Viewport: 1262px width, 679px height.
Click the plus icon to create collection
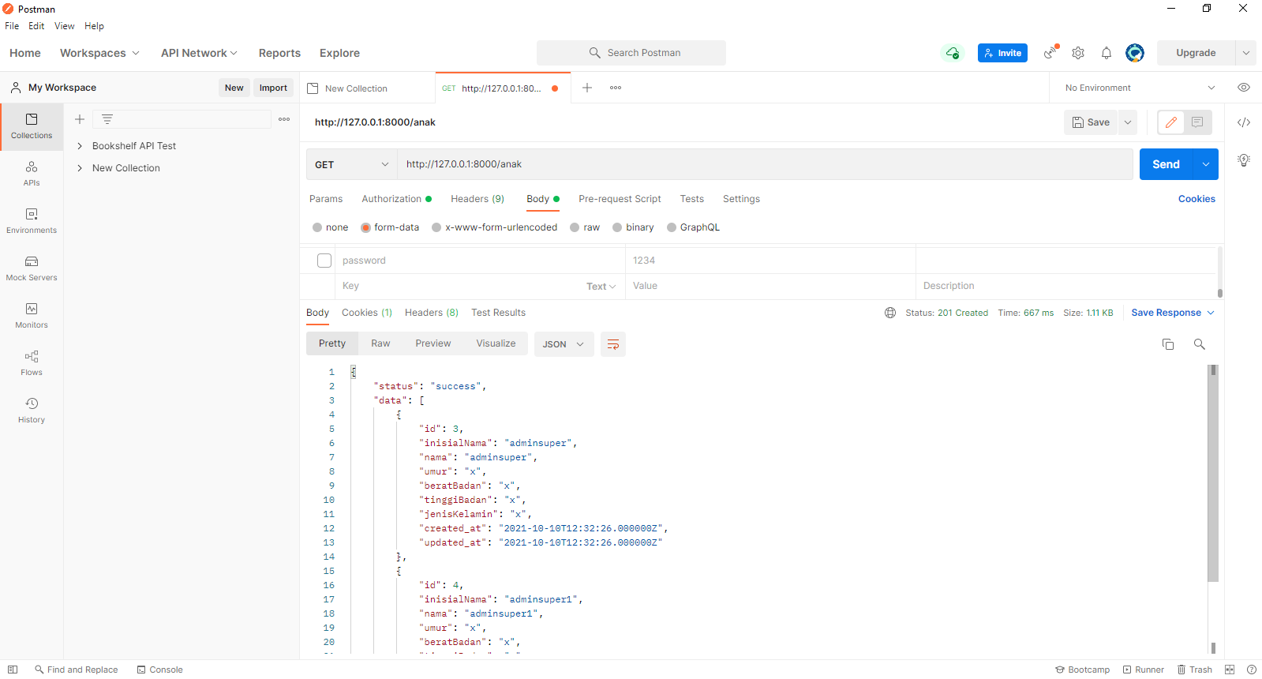[x=80, y=119]
